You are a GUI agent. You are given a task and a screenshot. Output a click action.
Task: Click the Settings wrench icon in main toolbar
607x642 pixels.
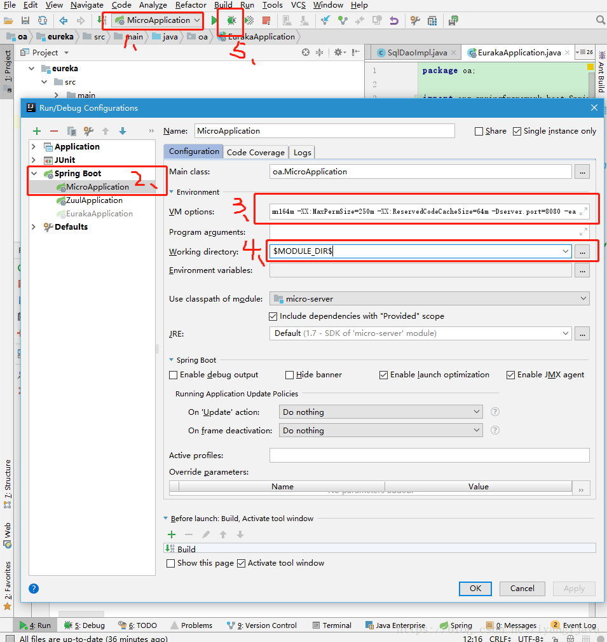point(415,20)
